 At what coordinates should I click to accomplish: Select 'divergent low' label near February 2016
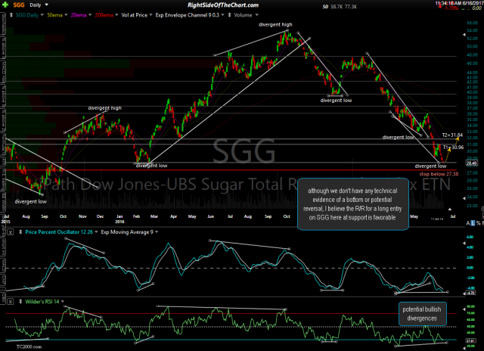click(151, 166)
